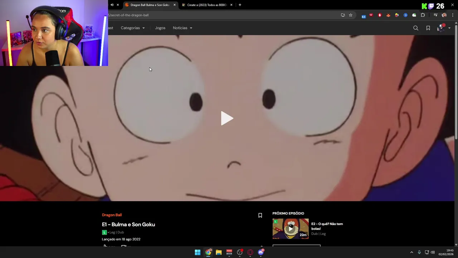Viewport: 458px width, 258px height.
Task: Open the Chrome profile avatar
Action: pos(444,15)
